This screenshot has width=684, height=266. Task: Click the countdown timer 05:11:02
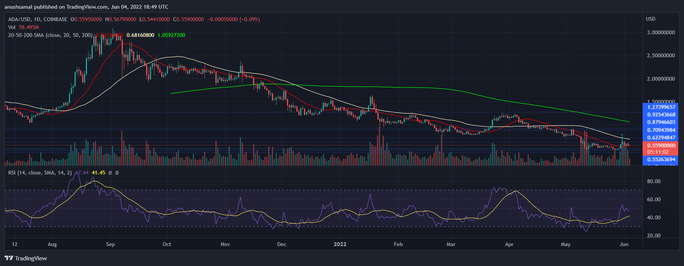pos(658,152)
